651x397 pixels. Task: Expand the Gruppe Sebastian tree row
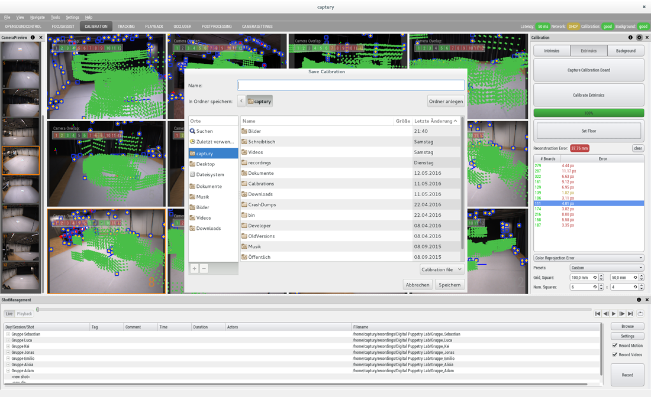pyautogui.click(x=8, y=334)
